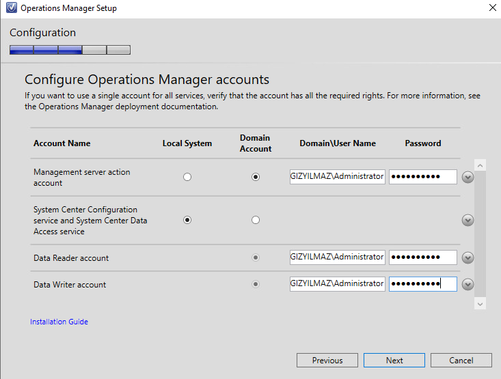Viewport: 501px width, 379px height.
Task: Click the Data Reader account label
Action: click(x=71, y=257)
